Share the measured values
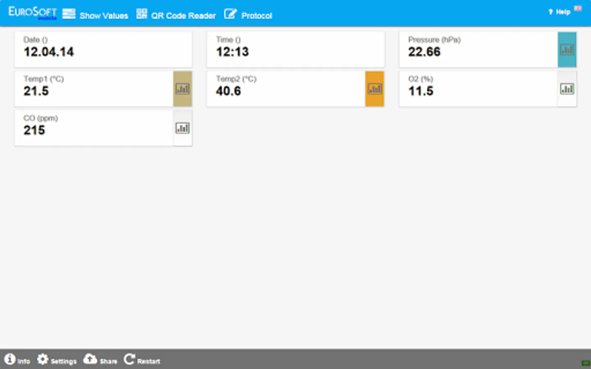 100,360
